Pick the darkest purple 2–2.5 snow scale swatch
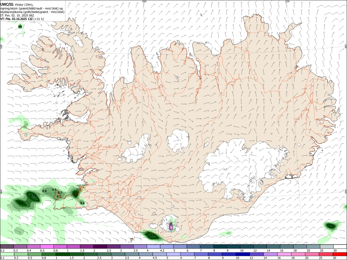Screen dimensions: 347x260 100,246
